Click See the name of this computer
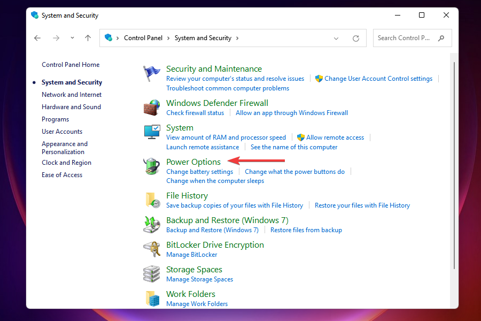This screenshot has width=481, height=321. [294, 147]
